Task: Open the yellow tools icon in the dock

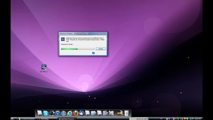Action: pyautogui.click(x=120, y=113)
